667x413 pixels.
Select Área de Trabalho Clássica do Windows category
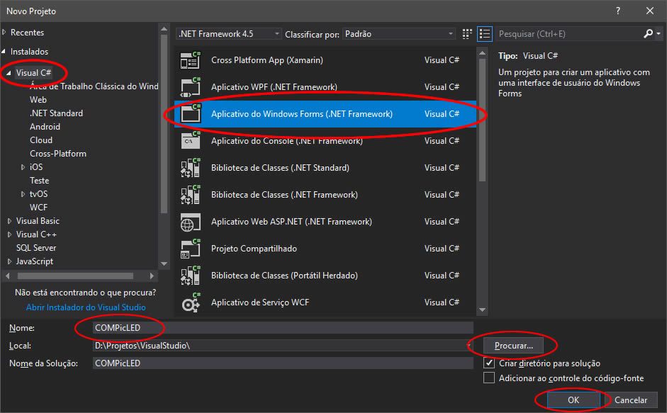tap(94, 86)
